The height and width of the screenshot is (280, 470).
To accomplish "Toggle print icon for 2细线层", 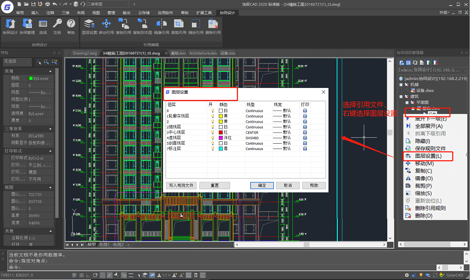I will pyautogui.click(x=305, y=127).
